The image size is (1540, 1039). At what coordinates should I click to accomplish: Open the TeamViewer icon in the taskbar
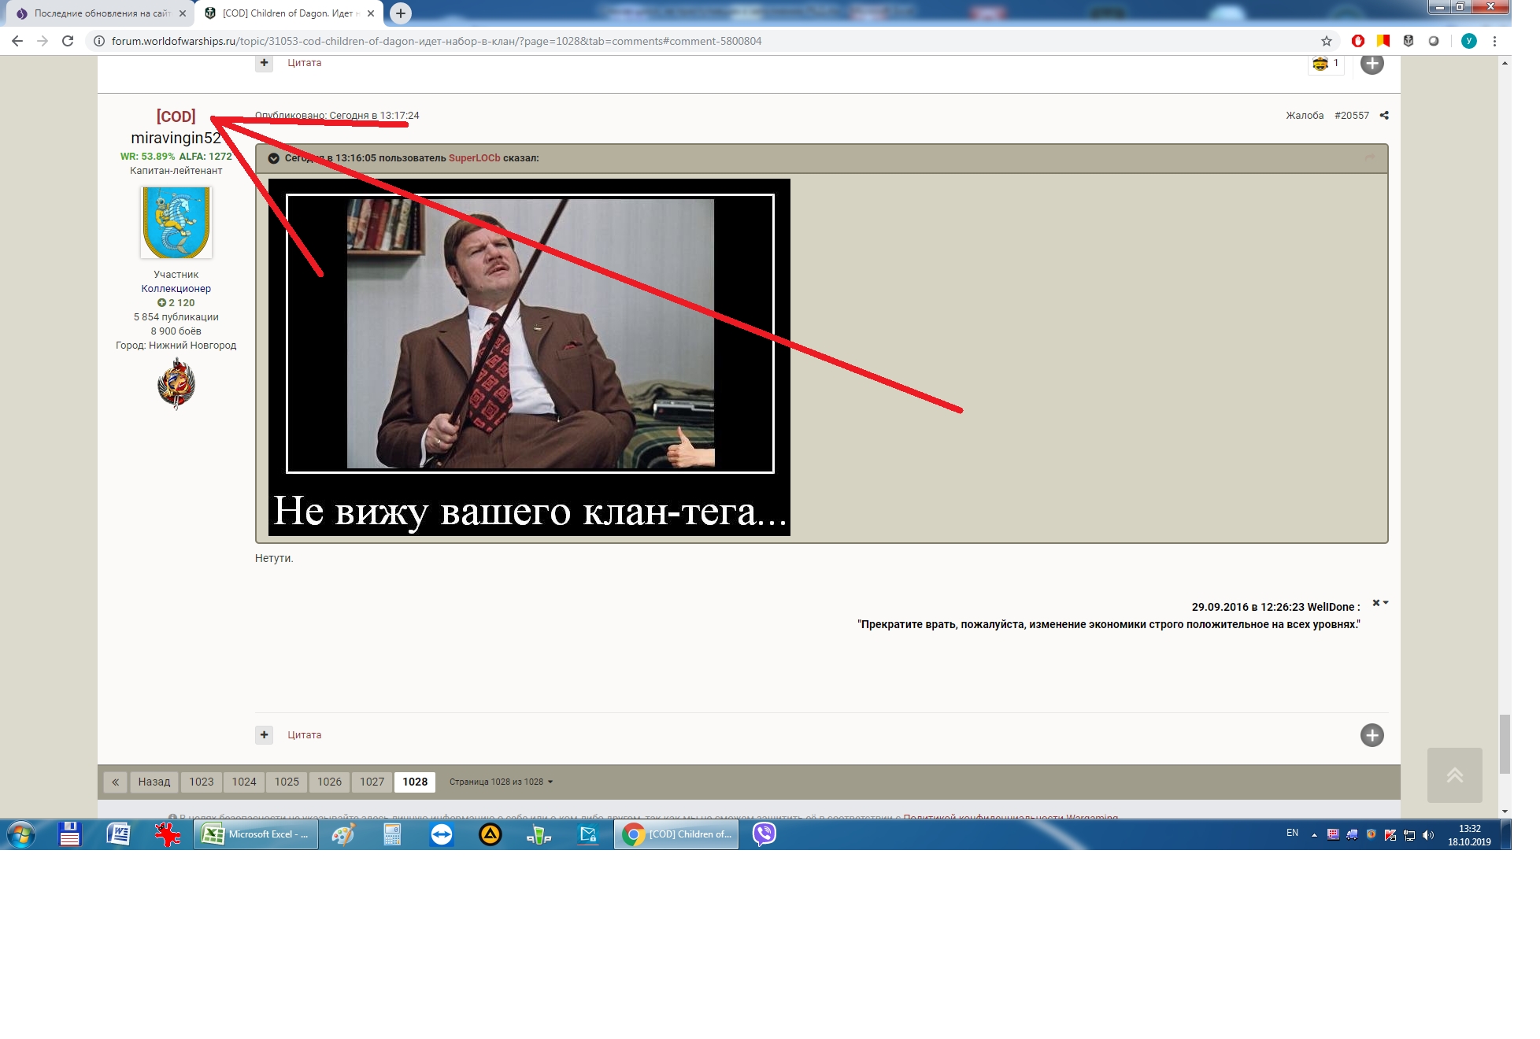coord(442,834)
